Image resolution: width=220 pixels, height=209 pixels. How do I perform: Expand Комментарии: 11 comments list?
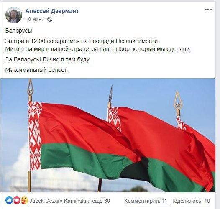click(146, 201)
